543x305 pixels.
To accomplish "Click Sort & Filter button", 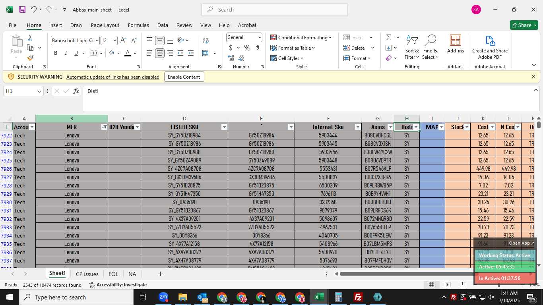I will point(412,47).
